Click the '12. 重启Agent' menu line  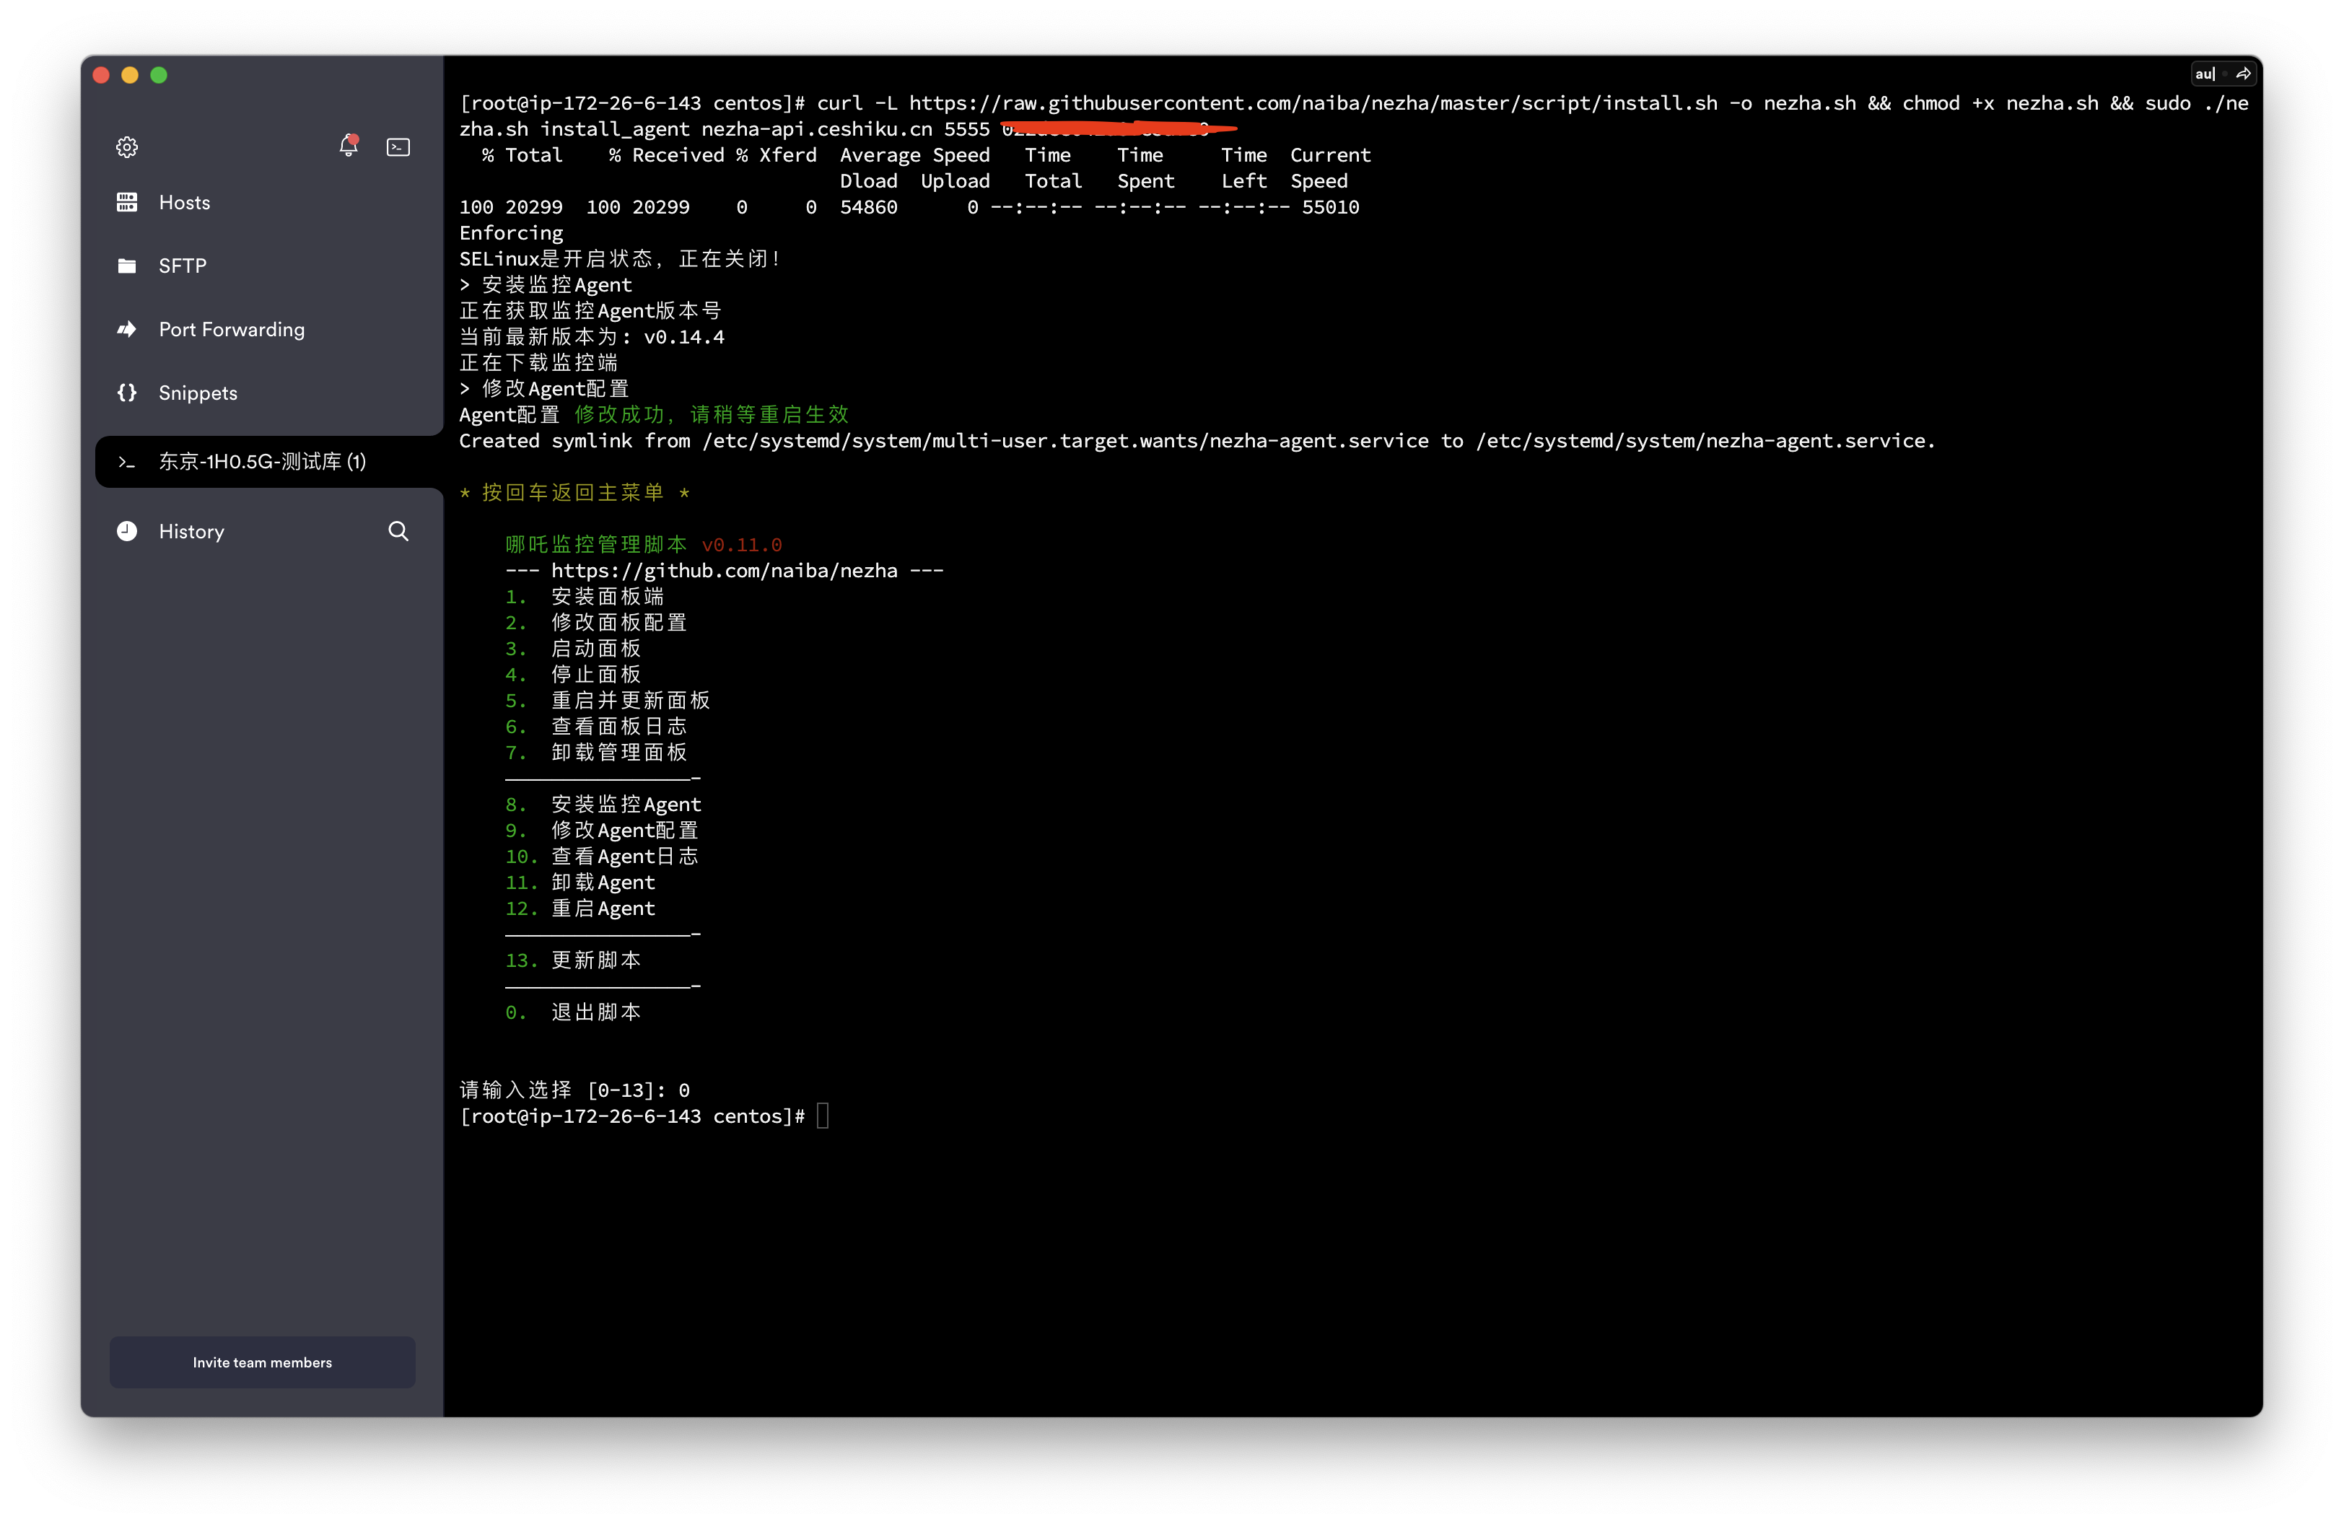click(579, 908)
